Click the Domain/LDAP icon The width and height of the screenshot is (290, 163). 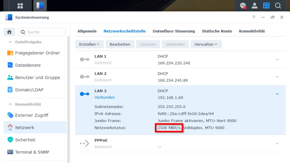tap(10, 90)
